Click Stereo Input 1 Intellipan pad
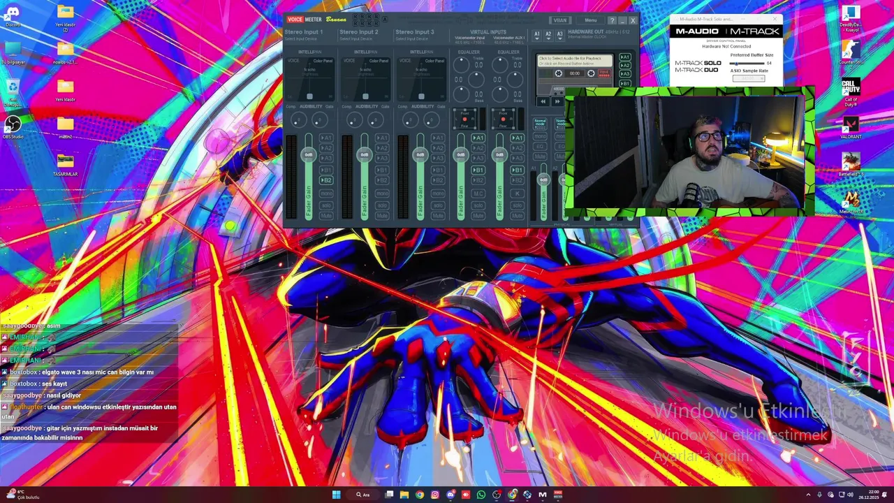 [x=310, y=78]
